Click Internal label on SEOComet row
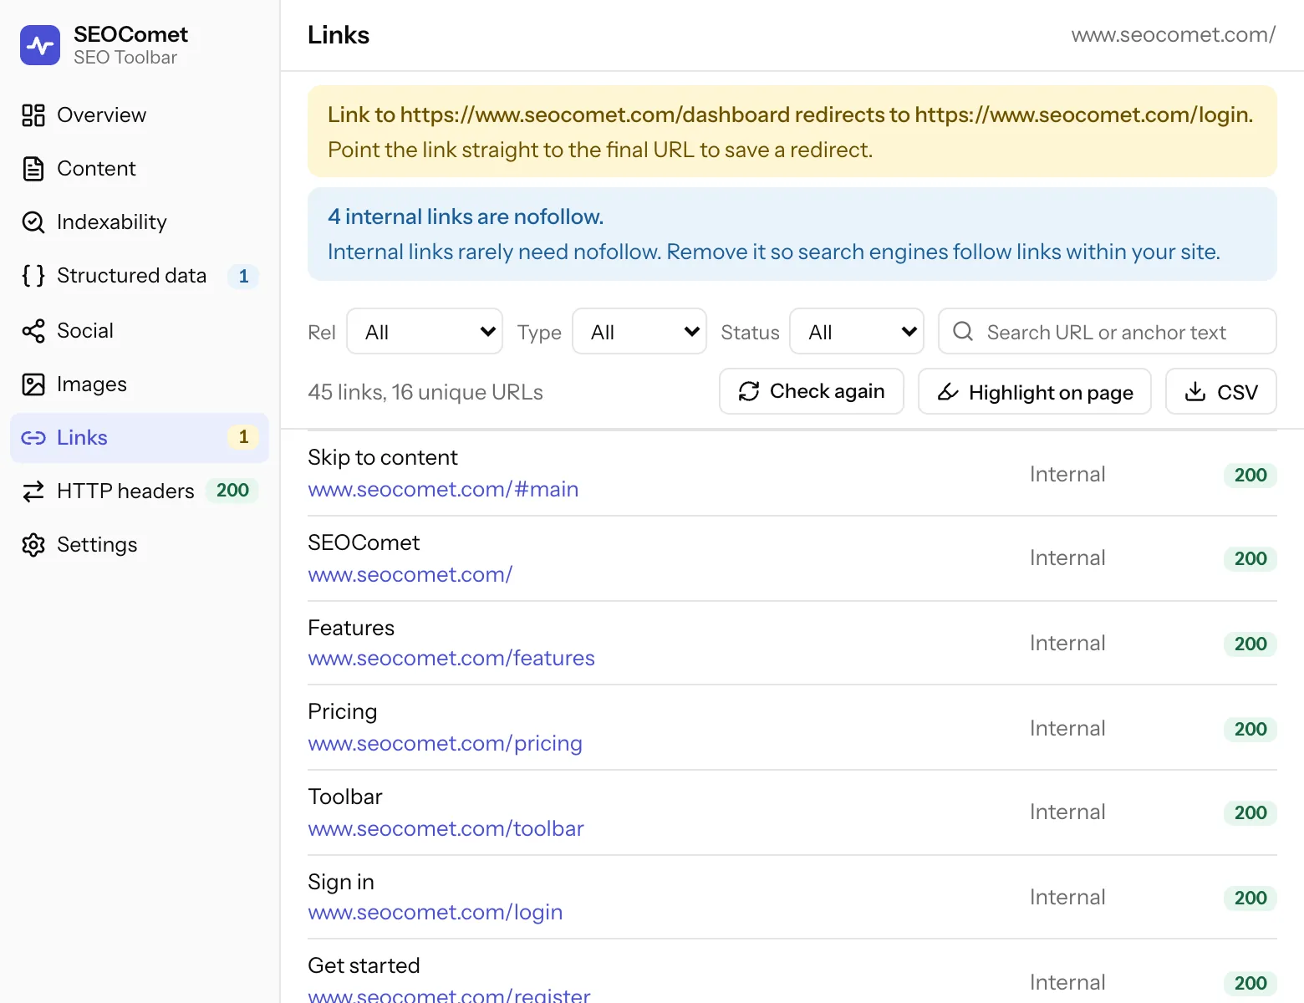Viewport: 1304px width, 1003px height. (x=1067, y=558)
